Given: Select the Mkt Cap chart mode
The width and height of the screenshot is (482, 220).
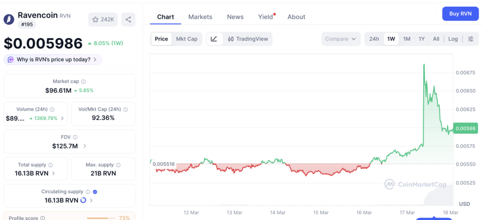Looking at the screenshot, I should click(x=186, y=39).
